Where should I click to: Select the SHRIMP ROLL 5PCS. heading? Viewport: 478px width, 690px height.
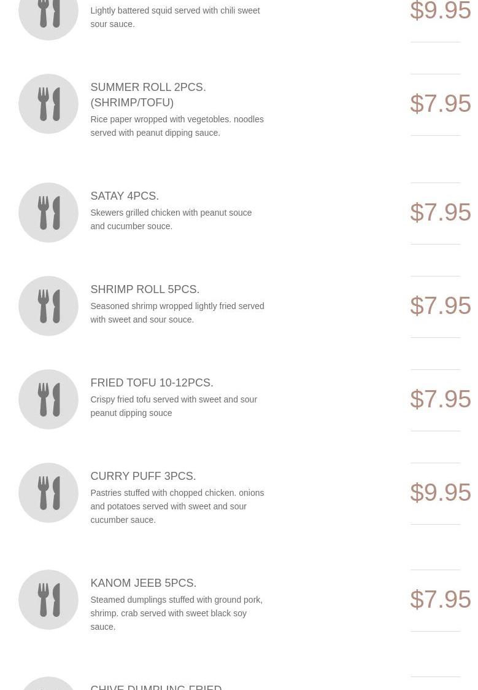[145, 289]
